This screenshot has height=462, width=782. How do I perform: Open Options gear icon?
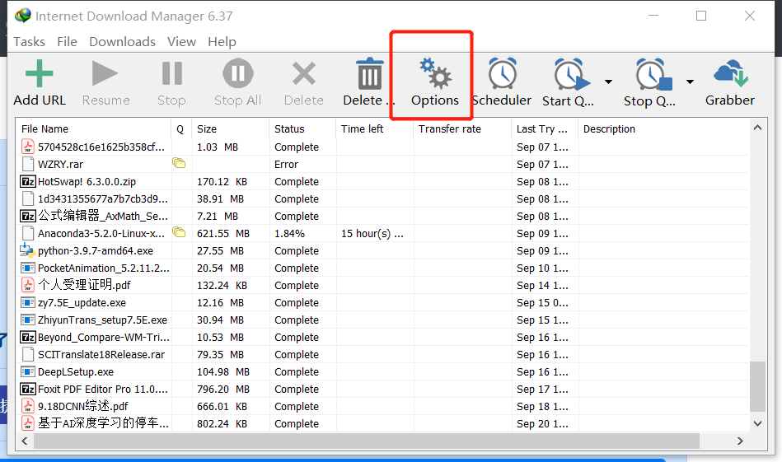[435, 74]
